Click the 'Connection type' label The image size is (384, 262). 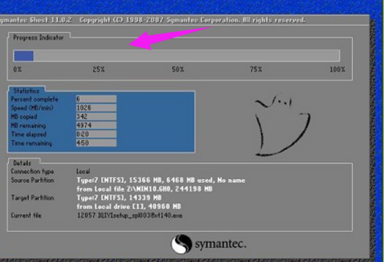[32, 171]
